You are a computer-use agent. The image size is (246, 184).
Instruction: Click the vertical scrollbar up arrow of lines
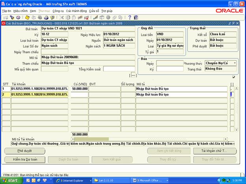[237, 88]
